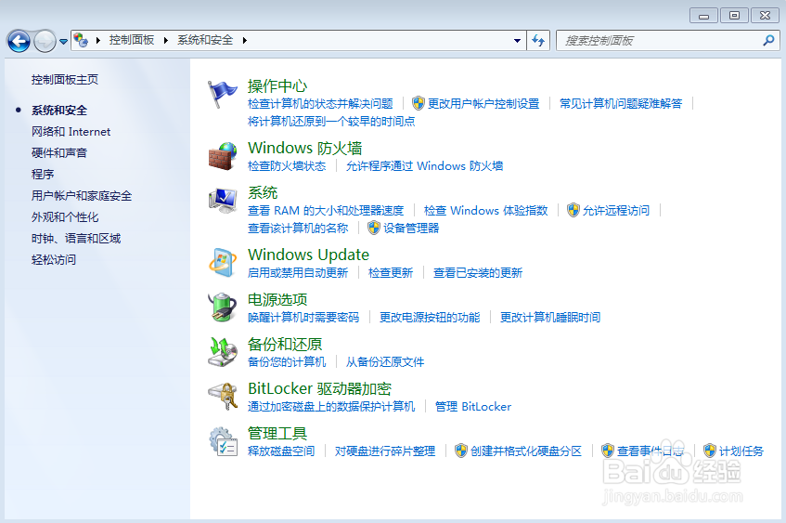The height and width of the screenshot is (523, 786).
Task: Open the Windows 防火墙 heading link
Action: click(304, 148)
